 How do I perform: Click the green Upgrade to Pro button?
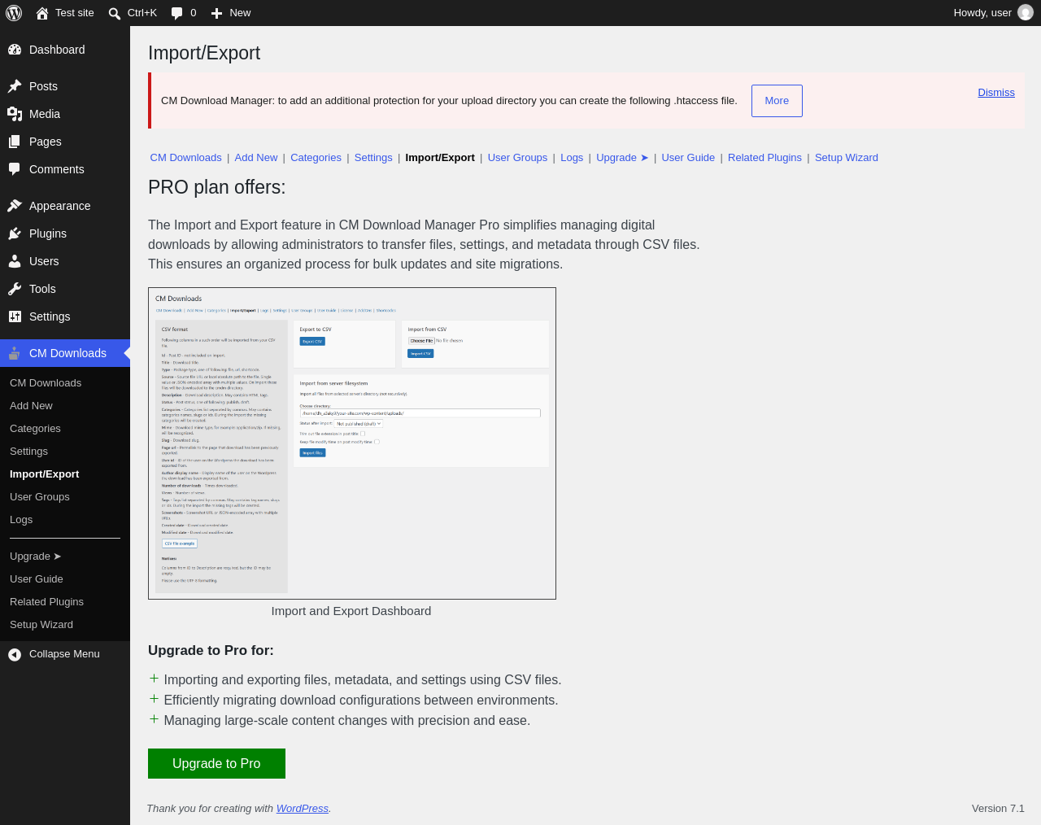click(216, 764)
